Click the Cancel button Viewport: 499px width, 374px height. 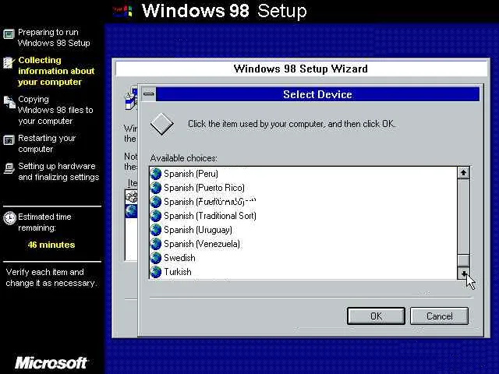[x=439, y=316]
